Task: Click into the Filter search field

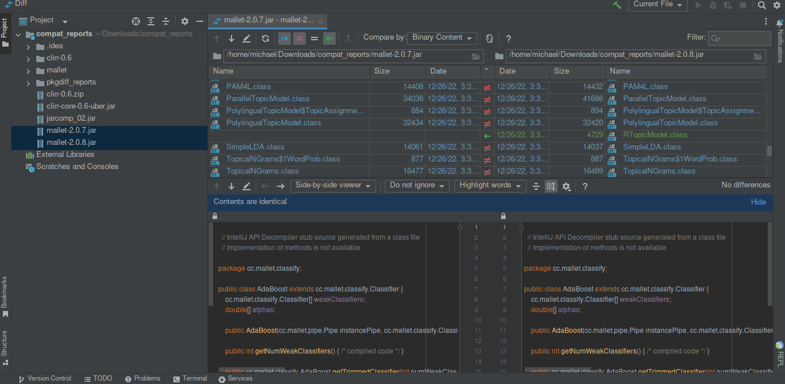Action: (x=743, y=39)
